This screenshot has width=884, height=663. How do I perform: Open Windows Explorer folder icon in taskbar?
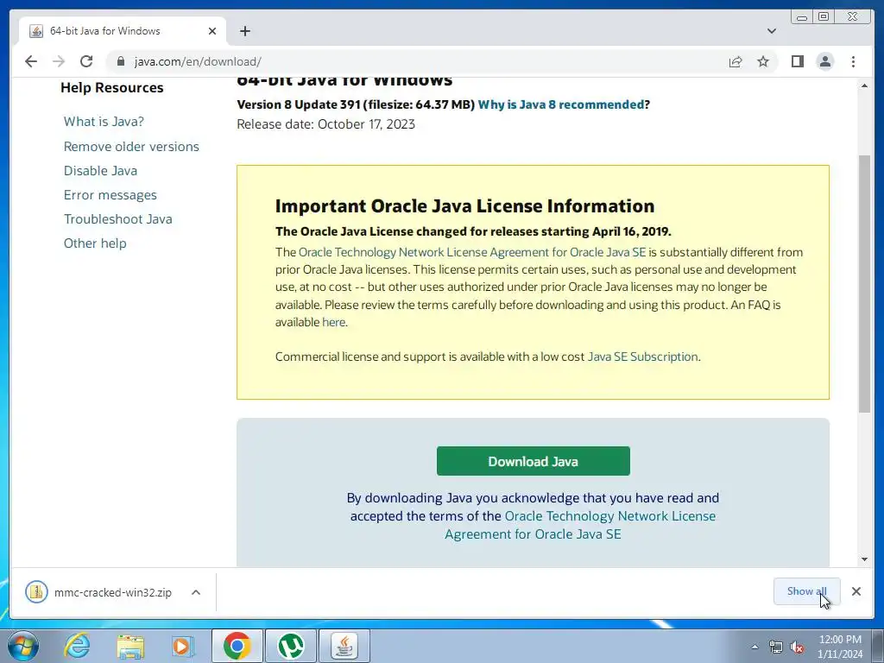(x=130, y=646)
